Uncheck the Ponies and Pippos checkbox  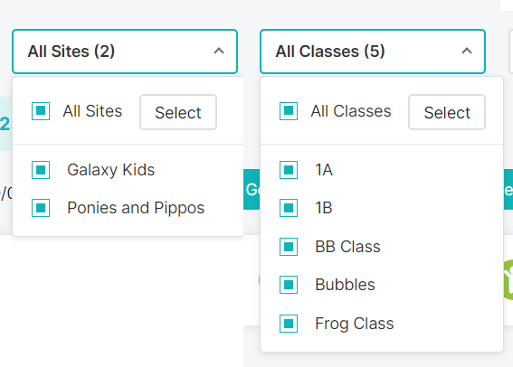point(41,208)
